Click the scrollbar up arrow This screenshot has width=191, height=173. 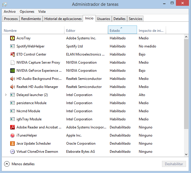tap(186, 37)
